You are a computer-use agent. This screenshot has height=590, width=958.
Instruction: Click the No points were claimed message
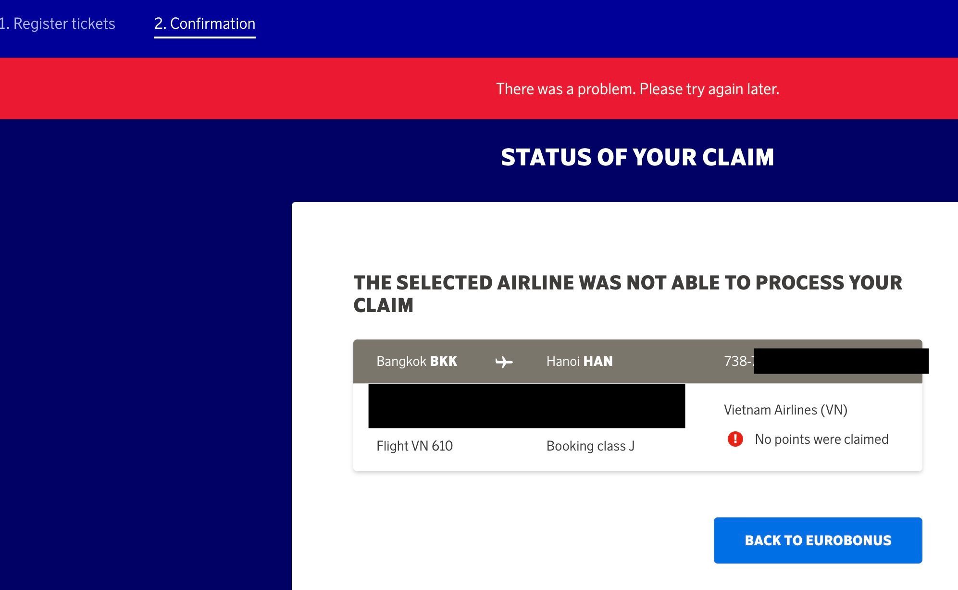pyautogui.click(x=821, y=439)
